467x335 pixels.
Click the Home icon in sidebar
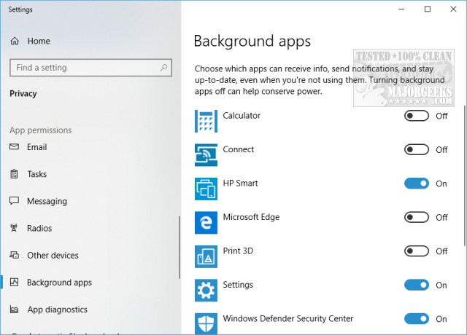(15, 42)
